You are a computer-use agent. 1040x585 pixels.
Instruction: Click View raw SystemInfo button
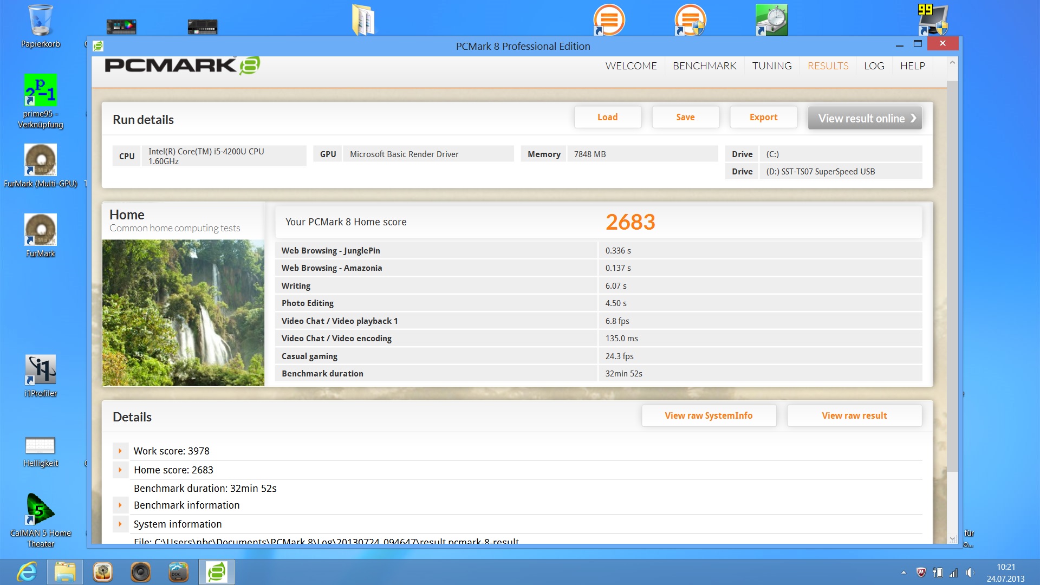click(708, 415)
